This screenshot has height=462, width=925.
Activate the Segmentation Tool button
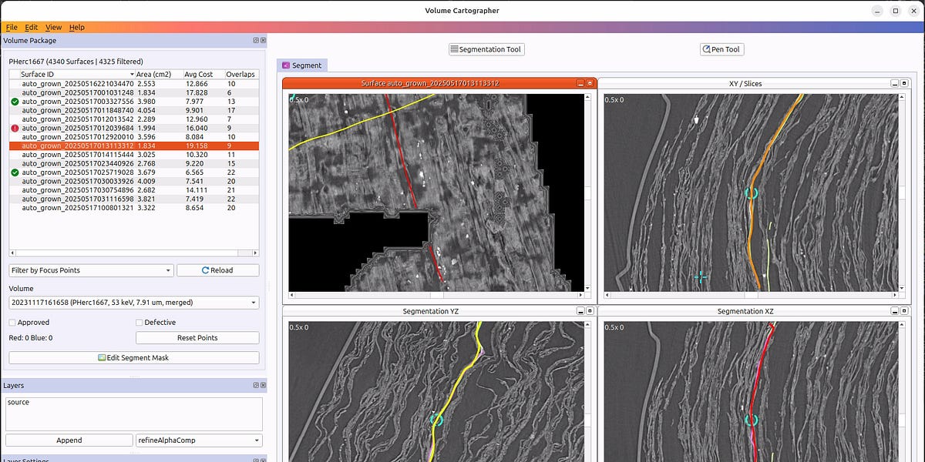[x=486, y=49]
